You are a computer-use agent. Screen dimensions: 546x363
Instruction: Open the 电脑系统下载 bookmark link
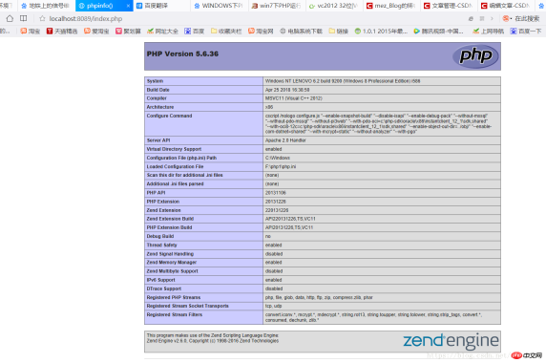coord(302,31)
